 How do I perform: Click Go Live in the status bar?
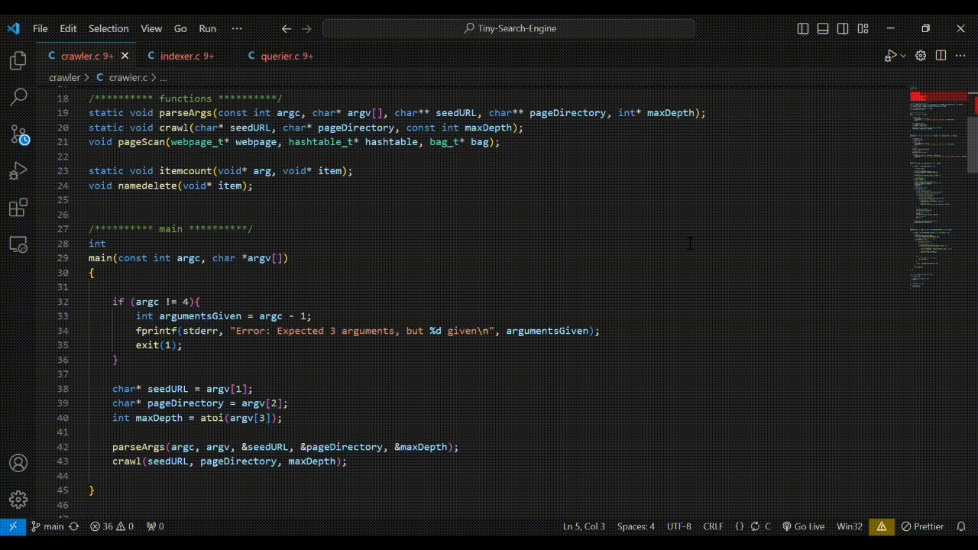coord(803,526)
